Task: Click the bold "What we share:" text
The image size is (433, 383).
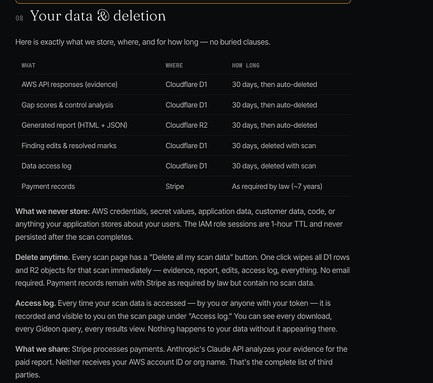Action: 43,349
